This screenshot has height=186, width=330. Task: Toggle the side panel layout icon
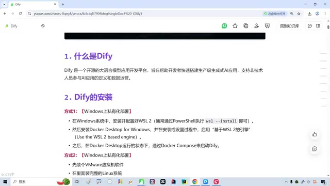tap(318, 26)
